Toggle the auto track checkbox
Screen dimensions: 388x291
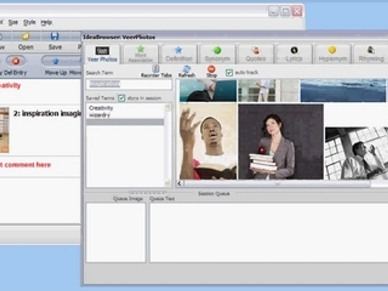pos(229,73)
